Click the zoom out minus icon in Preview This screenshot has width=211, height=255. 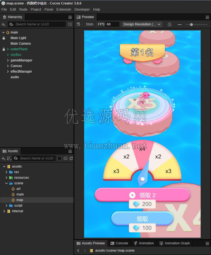pyautogui.click(x=180, y=25)
